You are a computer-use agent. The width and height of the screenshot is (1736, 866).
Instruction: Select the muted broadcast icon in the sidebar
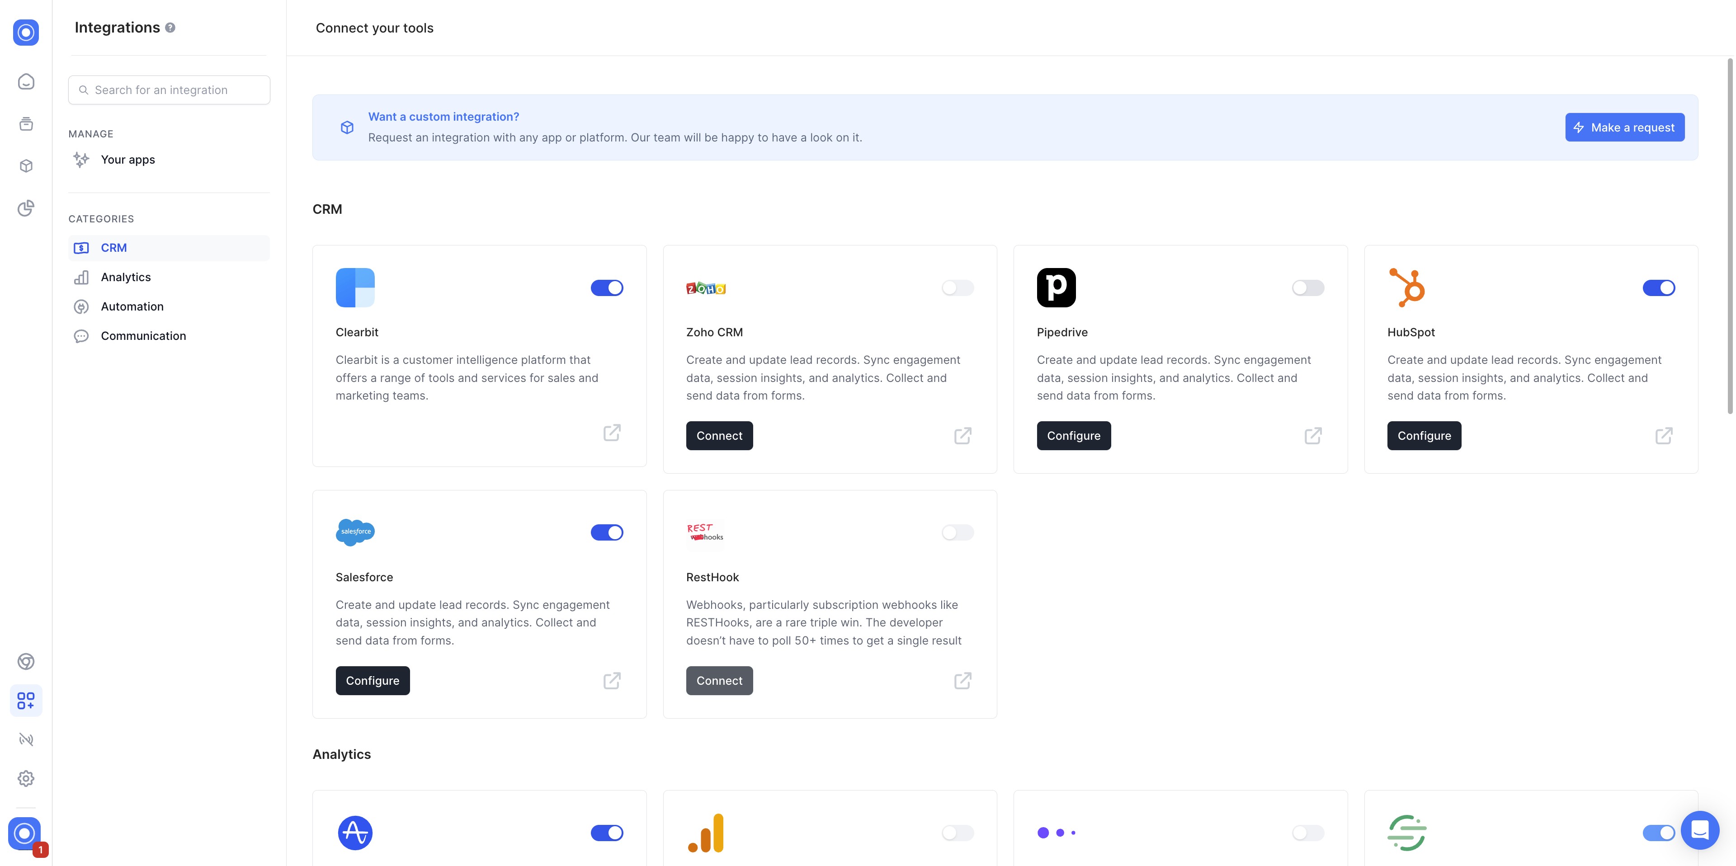(x=26, y=739)
